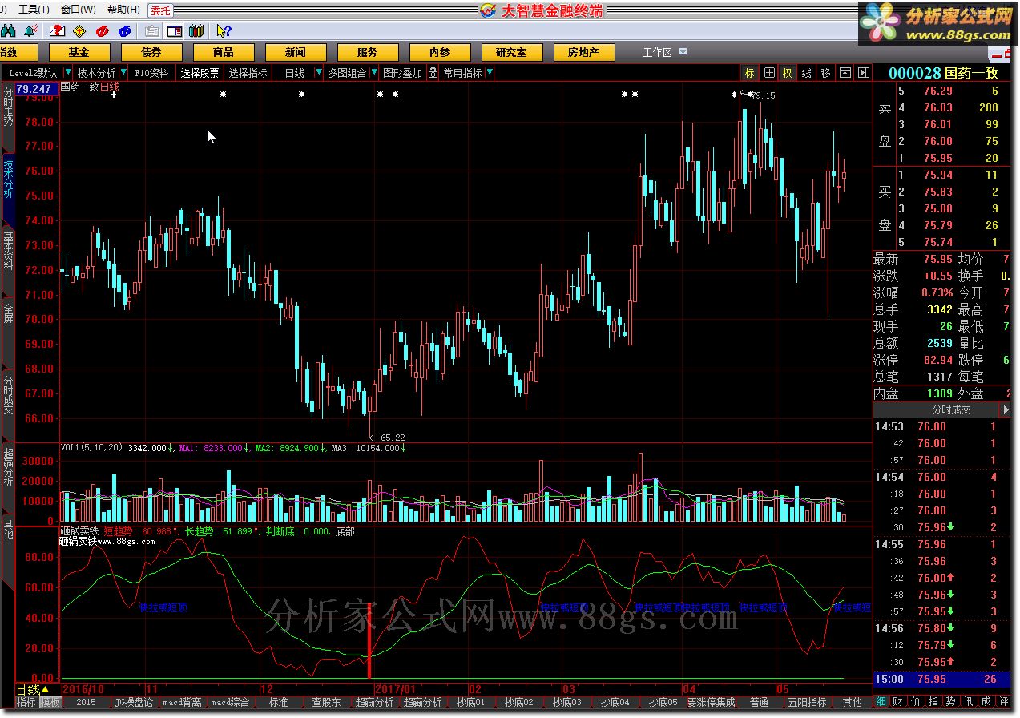This screenshot has width=1020, height=718.
Task: Open the 服务 section
Action: [x=368, y=52]
